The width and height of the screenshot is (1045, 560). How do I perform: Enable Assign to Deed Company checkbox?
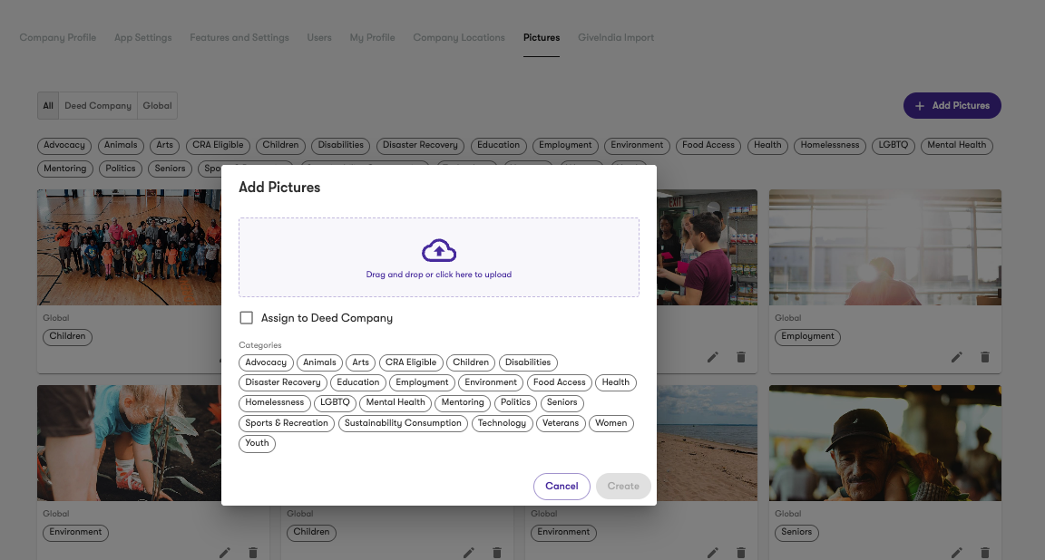click(x=247, y=318)
